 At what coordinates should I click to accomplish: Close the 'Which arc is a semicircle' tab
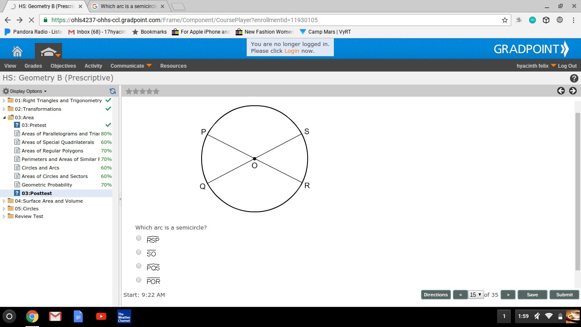[x=162, y=6]
